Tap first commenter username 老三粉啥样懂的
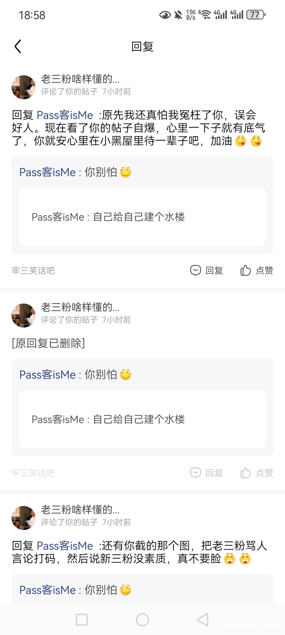This screenshot has height=635, width=285. [80, 79]
